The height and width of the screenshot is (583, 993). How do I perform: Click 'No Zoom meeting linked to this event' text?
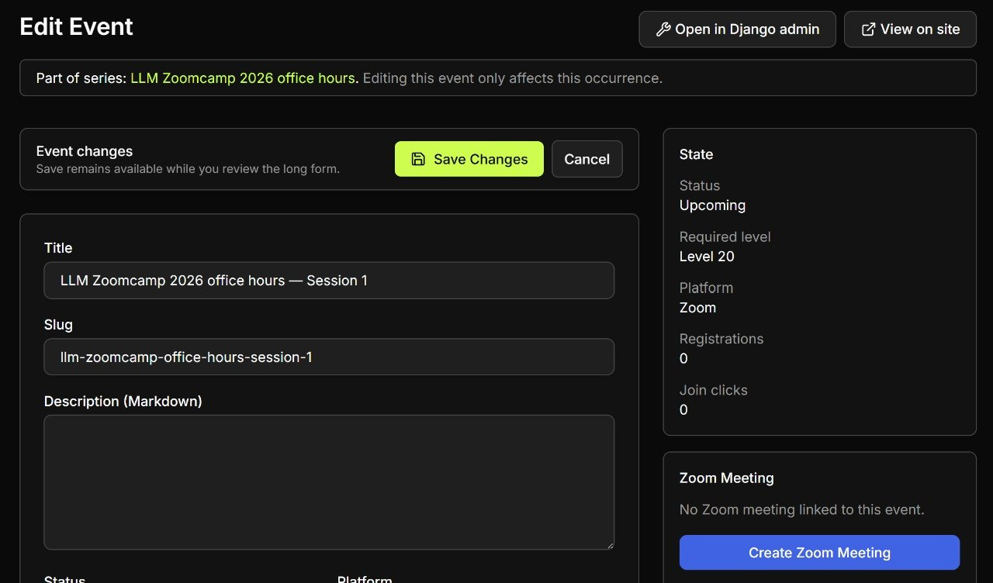802,509
